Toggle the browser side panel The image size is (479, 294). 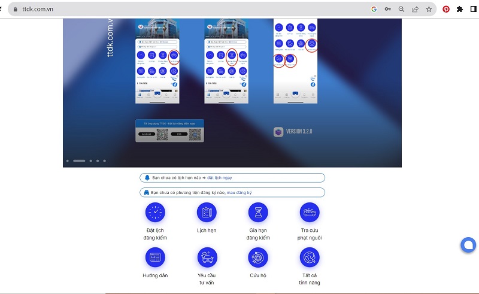(x=473, y=9)
